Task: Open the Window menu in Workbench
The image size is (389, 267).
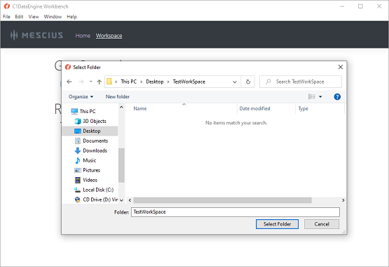Action: click(x=53, y=17)
